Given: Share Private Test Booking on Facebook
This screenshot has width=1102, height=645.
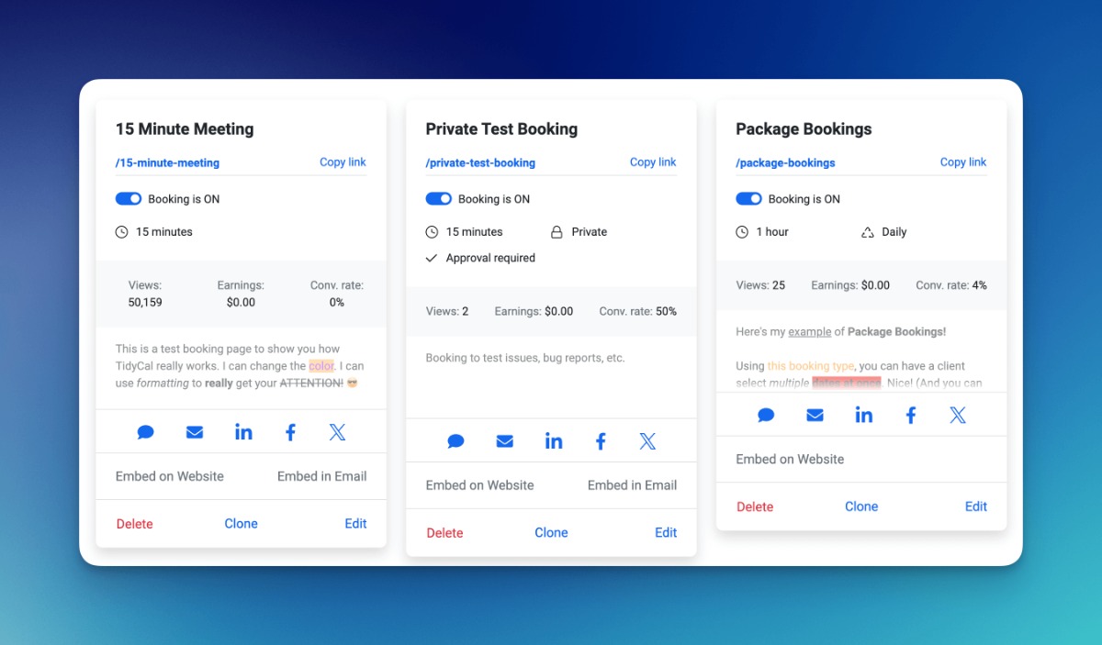Looking at the screenshot, I should pos(601,441).
